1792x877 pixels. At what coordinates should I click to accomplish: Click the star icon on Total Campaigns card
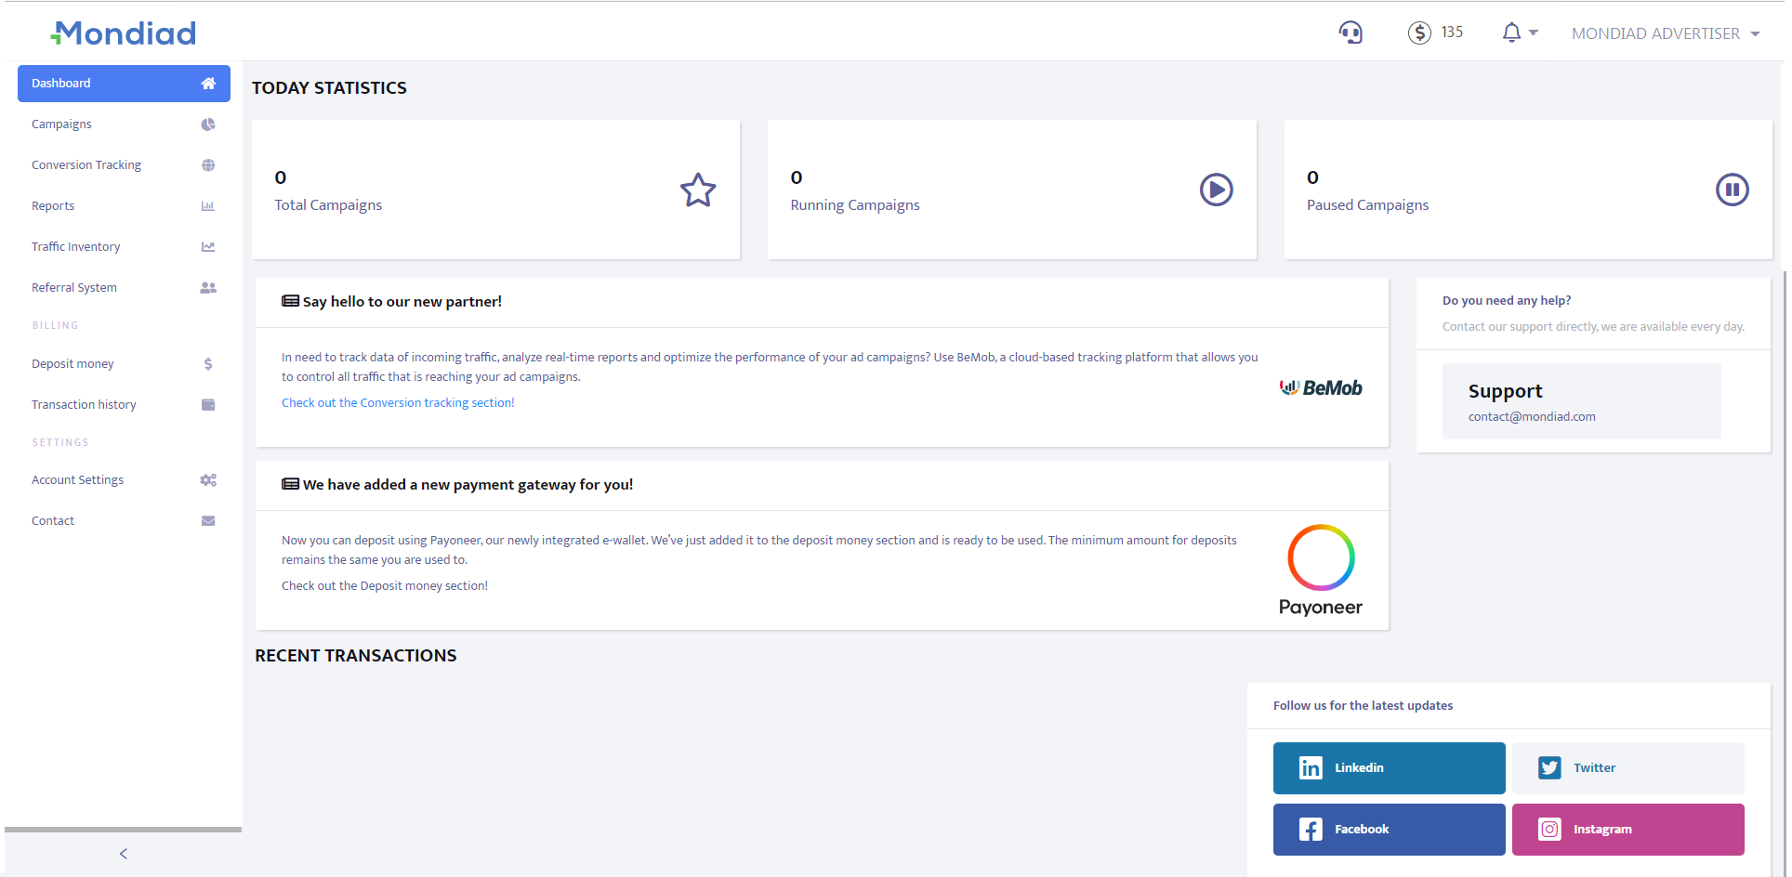(x=698, y=190)
